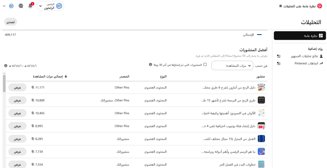Viewport: 327px width, 168px height.
Task: Click the Pinterest logo icon
Action: coord(319,6)
